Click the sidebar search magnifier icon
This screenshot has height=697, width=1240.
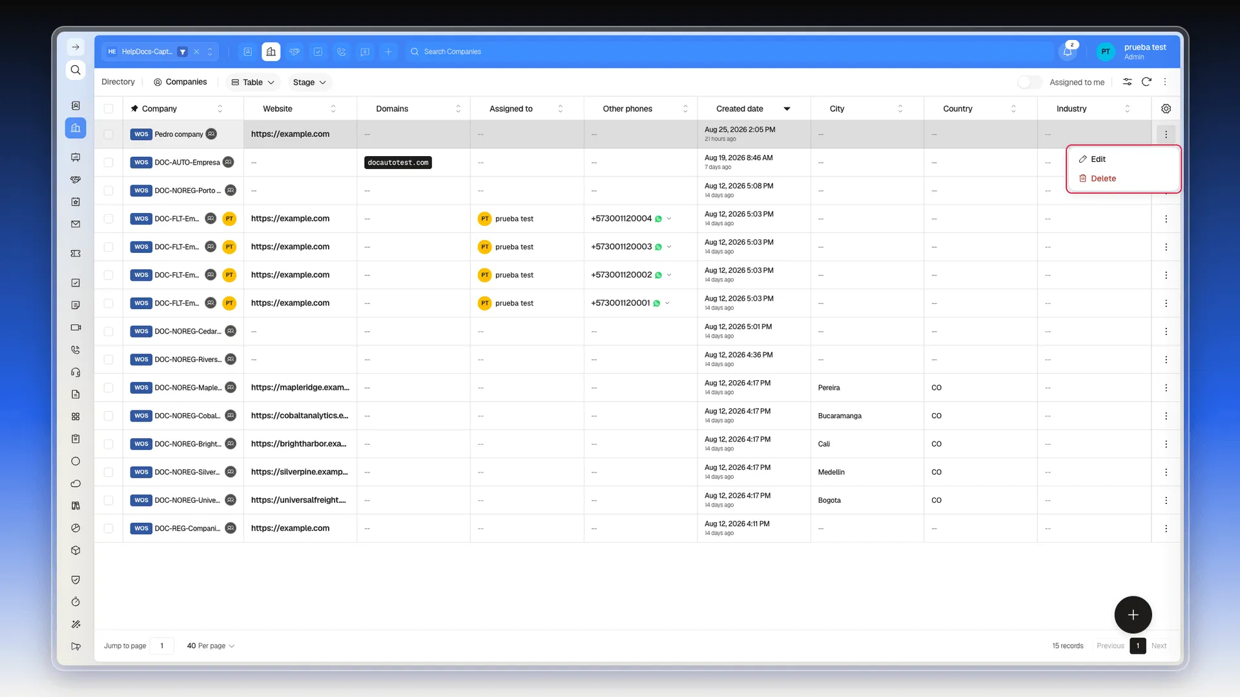[x=76, y=70]
